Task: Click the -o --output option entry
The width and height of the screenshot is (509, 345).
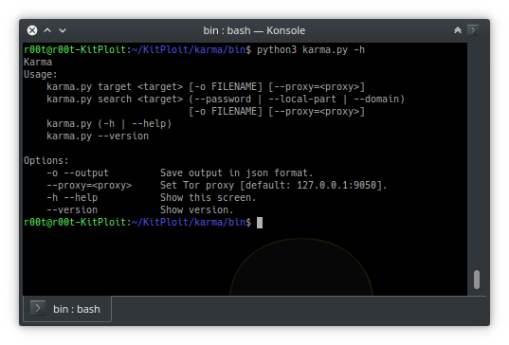Action: click(x=78, y=173)
